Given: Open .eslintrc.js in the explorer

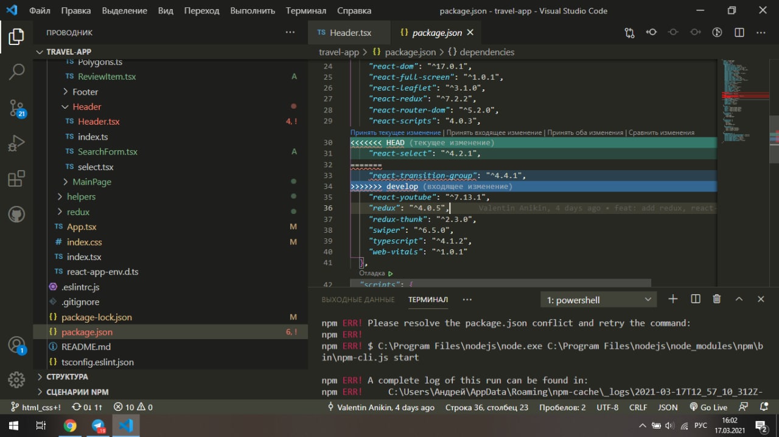Looking at the screenshot, I should 80,287.
